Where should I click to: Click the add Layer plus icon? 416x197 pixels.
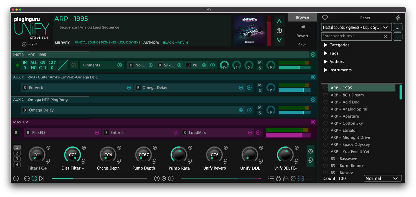point(24,44)
